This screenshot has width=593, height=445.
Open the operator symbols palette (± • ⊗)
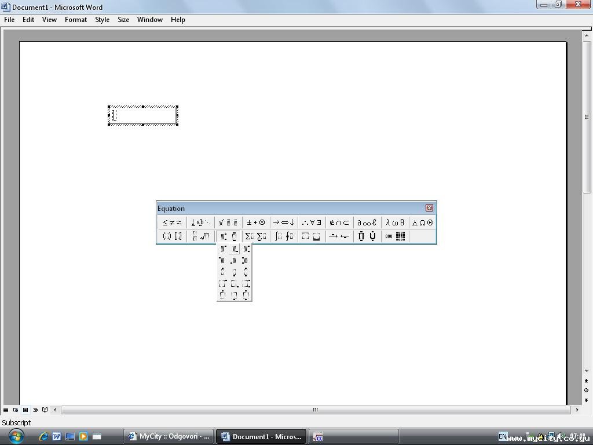[256, 222]
